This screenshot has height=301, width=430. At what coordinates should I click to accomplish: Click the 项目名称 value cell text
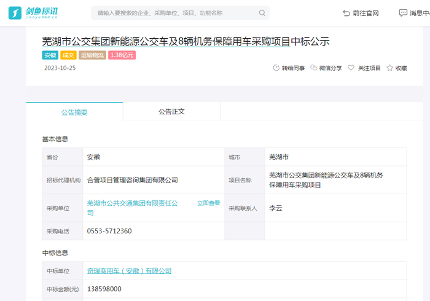[x=326, y=180]
